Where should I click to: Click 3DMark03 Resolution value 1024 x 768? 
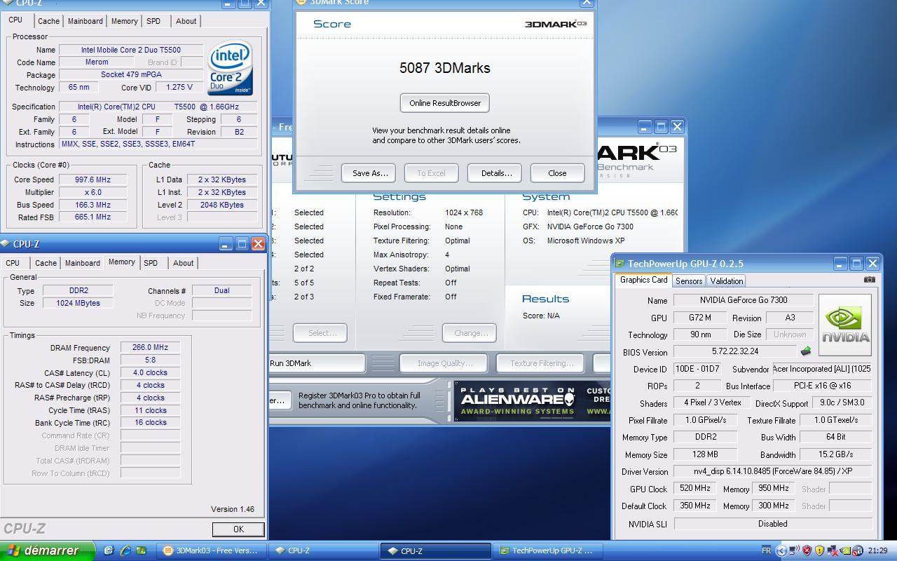(464, 212)
